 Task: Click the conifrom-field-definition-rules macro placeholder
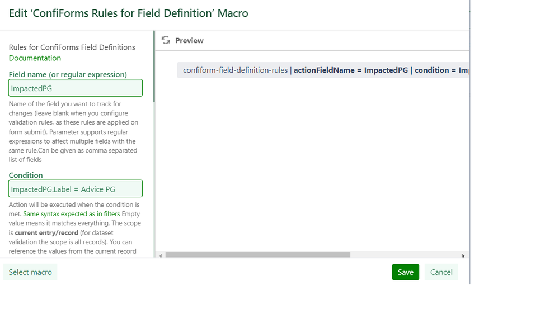[323, 70]
